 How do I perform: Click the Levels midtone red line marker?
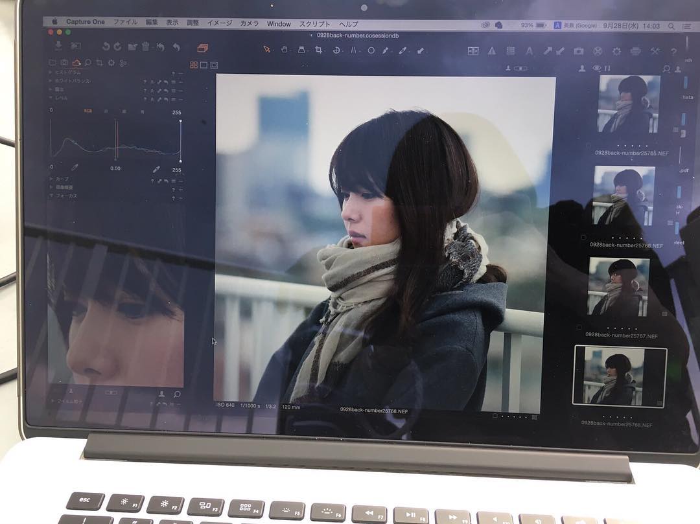point(116,140)
